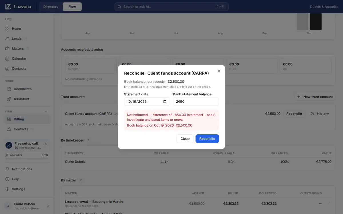The width and height of the screenshot is (343, 214).
Task: Click the blue Reconcile button
Action: point(207,139)
